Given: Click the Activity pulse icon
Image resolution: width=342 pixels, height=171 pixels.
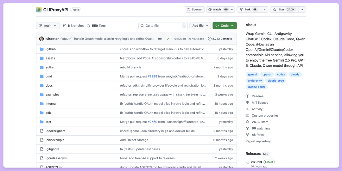Looking at the screenshot, I should pos(248,109).
